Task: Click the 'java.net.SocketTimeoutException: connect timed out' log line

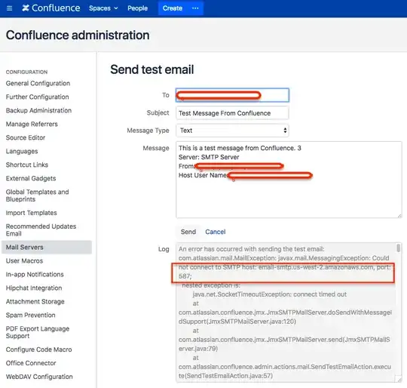Action: (x=269, y=294)
